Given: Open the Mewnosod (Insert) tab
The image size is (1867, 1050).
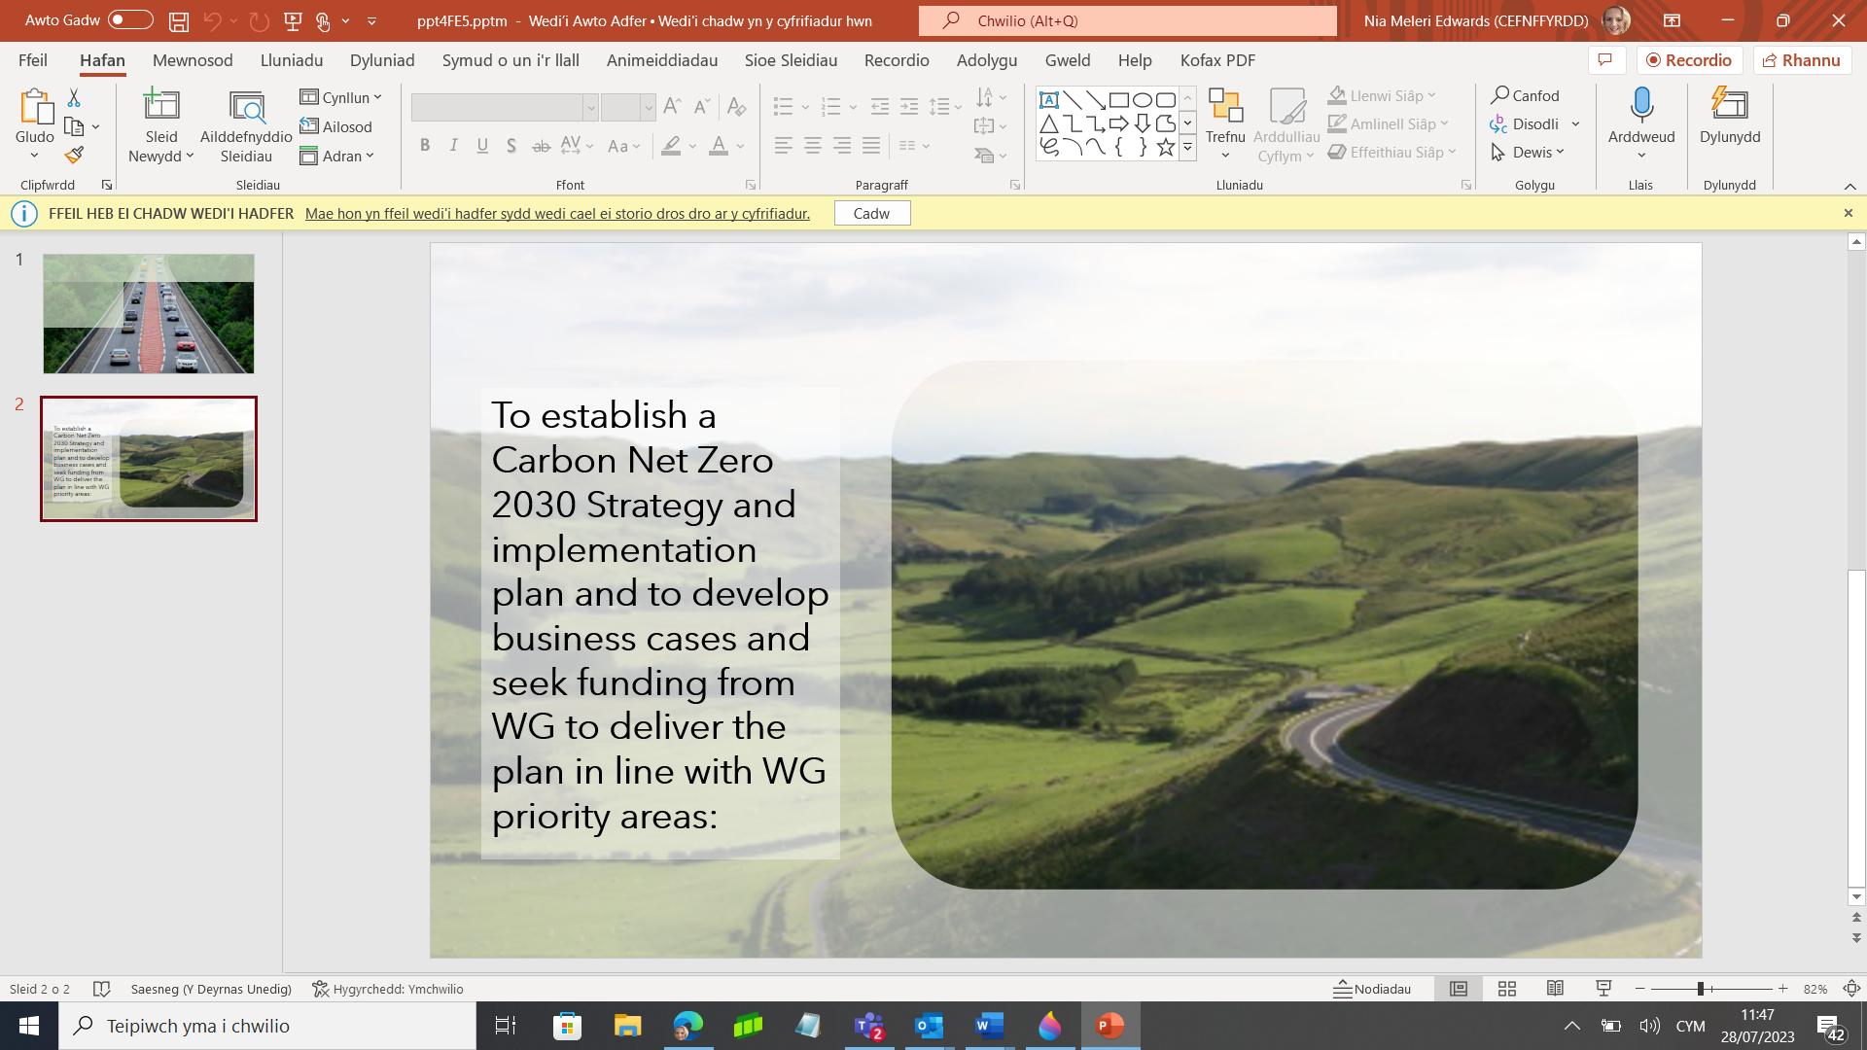Looking at the screenshot, I should coord(193,60).
